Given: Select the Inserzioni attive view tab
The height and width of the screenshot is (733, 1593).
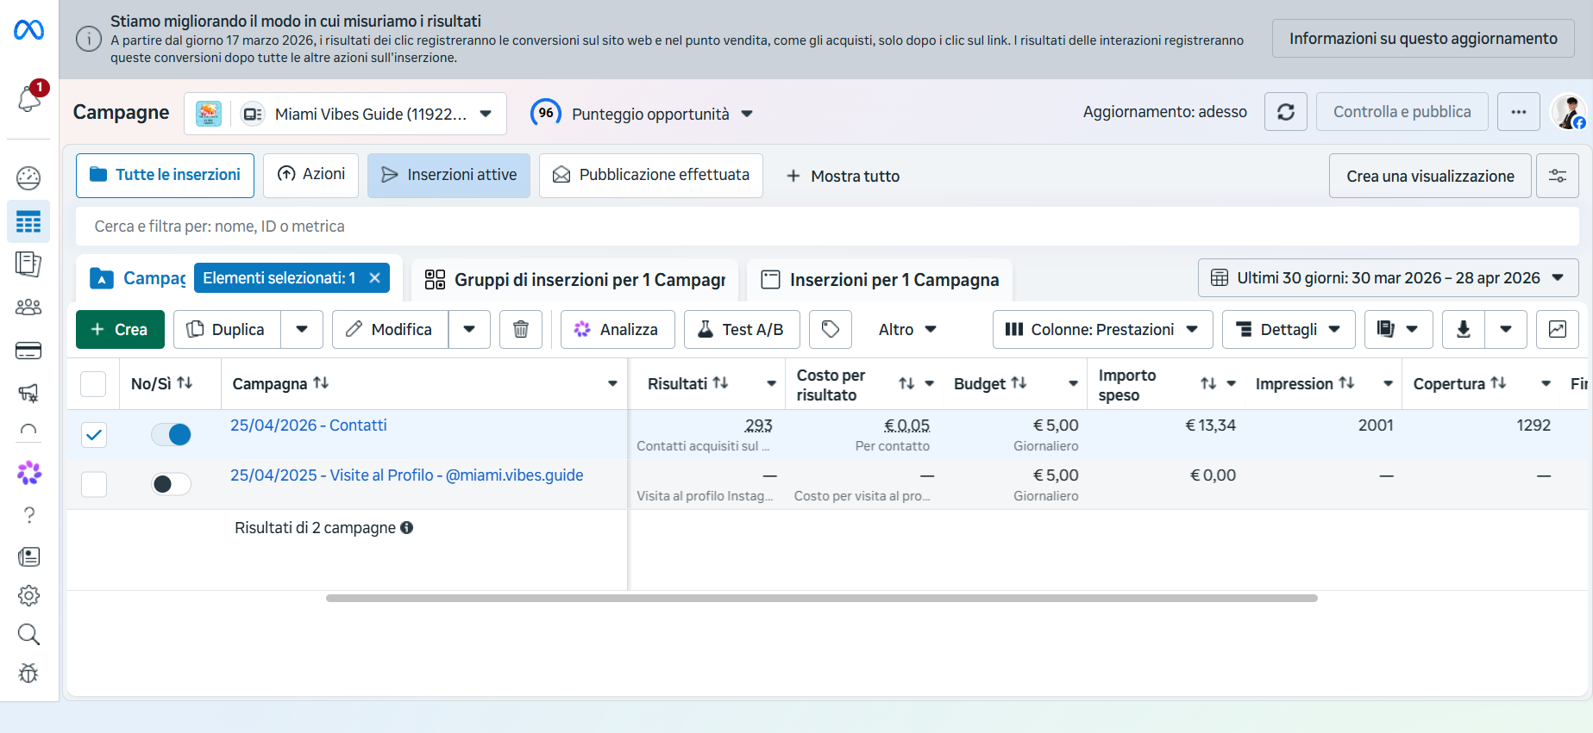Looking at the screenshot, I should tap(448, 176).
